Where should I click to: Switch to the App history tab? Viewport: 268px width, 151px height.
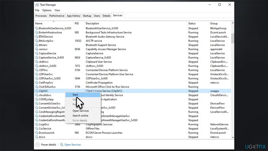pos(73,16)
